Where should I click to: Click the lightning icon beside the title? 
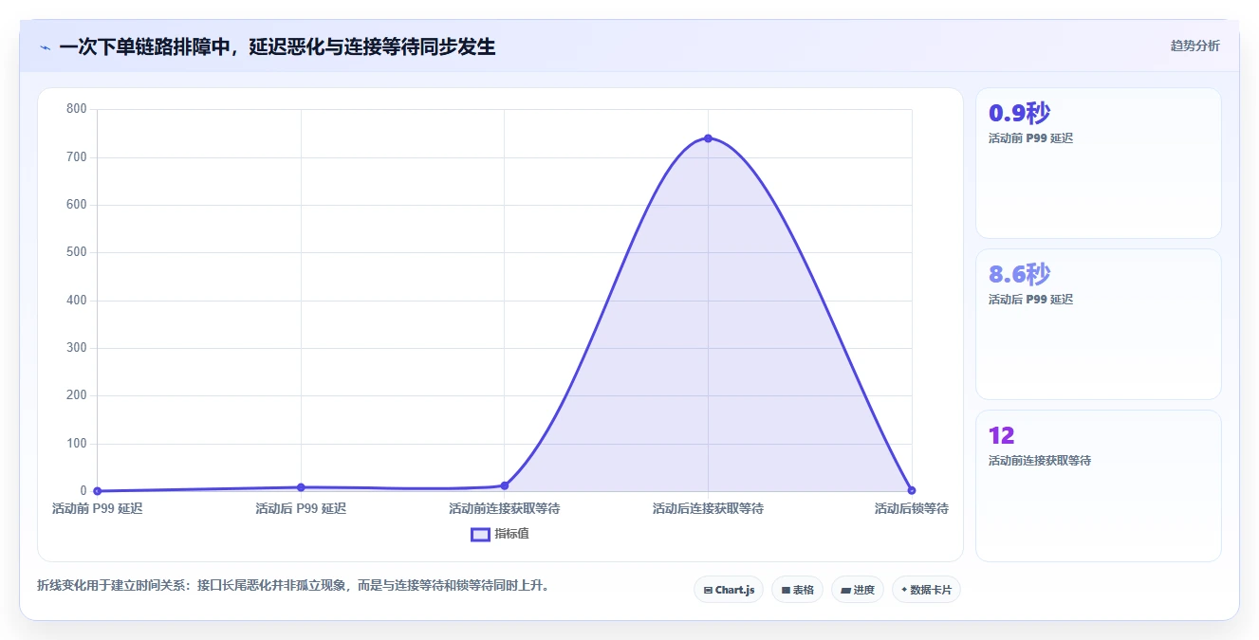point(45,46)
